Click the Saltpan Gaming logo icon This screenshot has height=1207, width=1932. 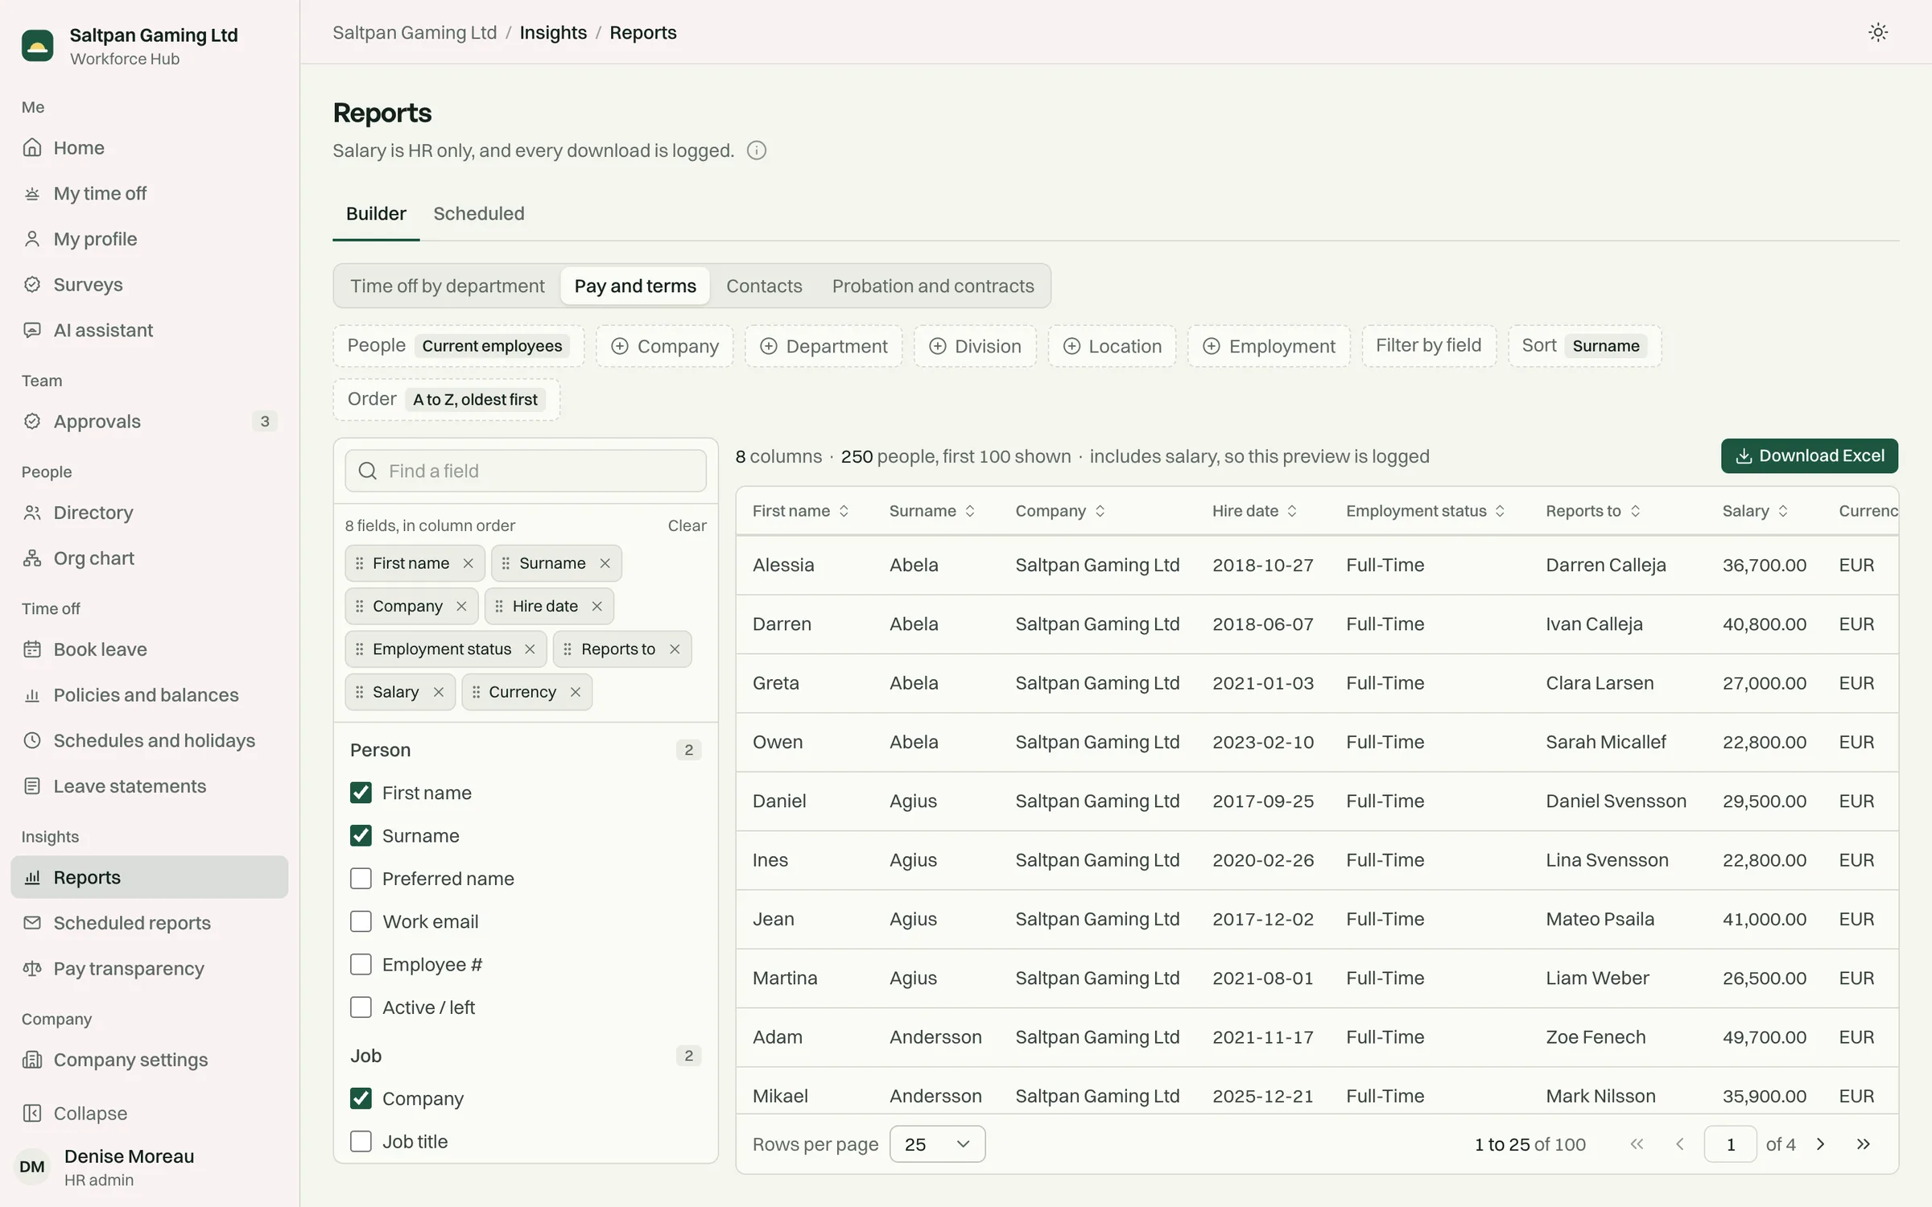coord(37,46)
